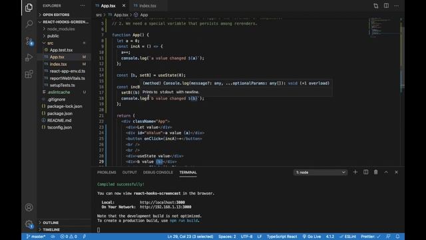
Task: Open react-app-env.d.ts file
Action: tap(67, 71)
